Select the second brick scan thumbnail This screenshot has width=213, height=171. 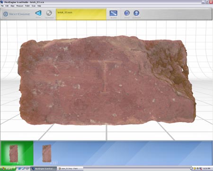coord(47,153)
